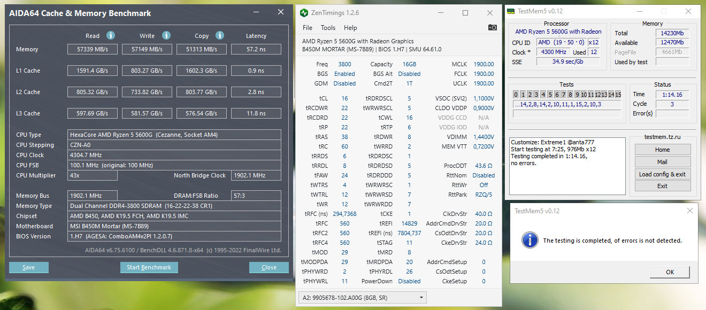Open the memory module selector dropdown in ZenTimings
Screen dimensions: 706x310
point(362,297)
